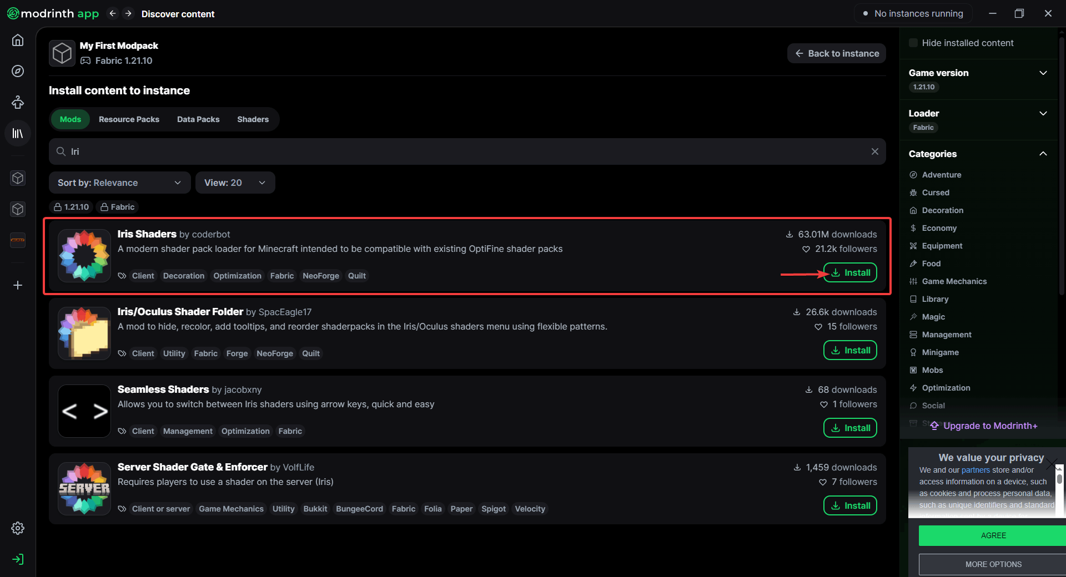Open the Skins icon in sidebar

[x=18, y=102]
